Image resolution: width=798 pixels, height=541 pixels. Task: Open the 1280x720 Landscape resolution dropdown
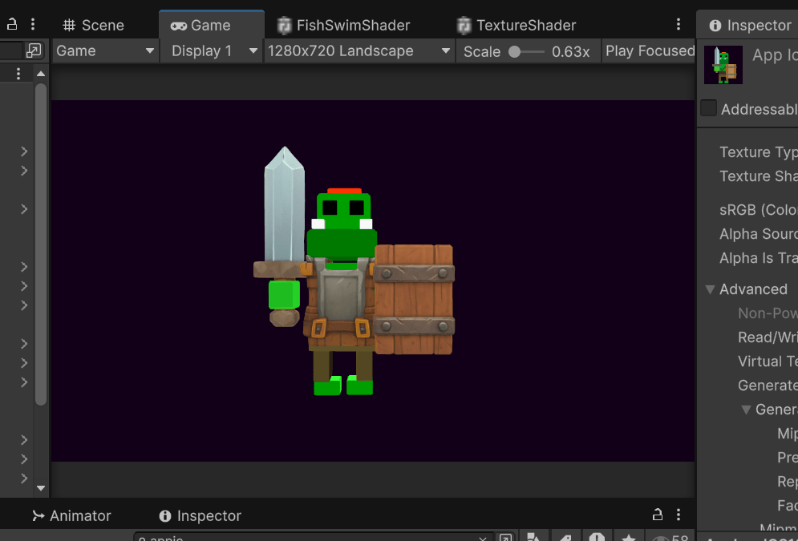[x=359, y=51]
